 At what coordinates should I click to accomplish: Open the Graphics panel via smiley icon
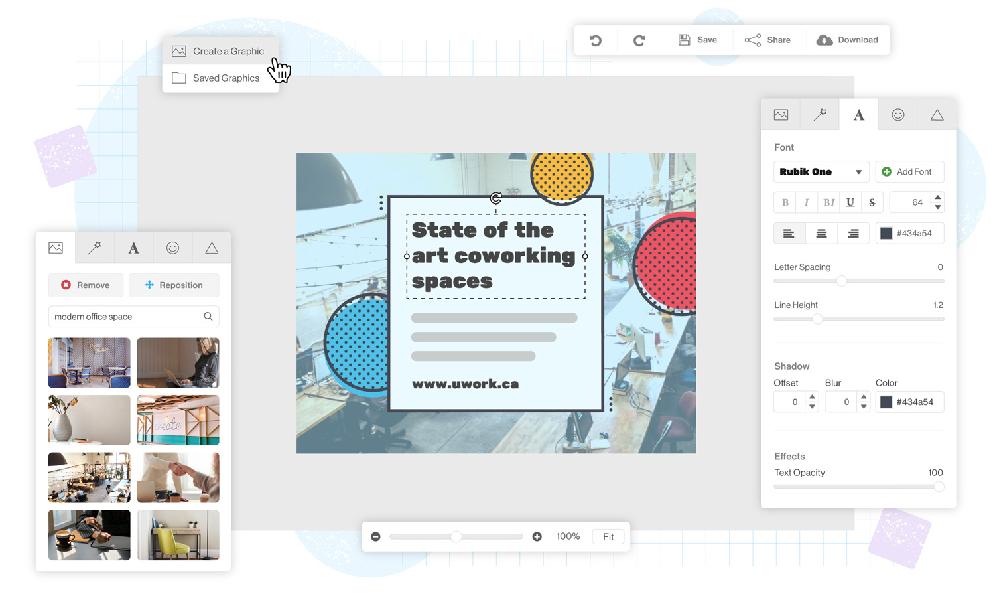[x=897, y=114]
